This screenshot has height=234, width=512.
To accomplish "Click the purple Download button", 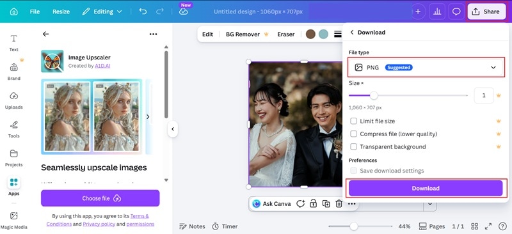I will pyautogui.click(x=426, y=189).
